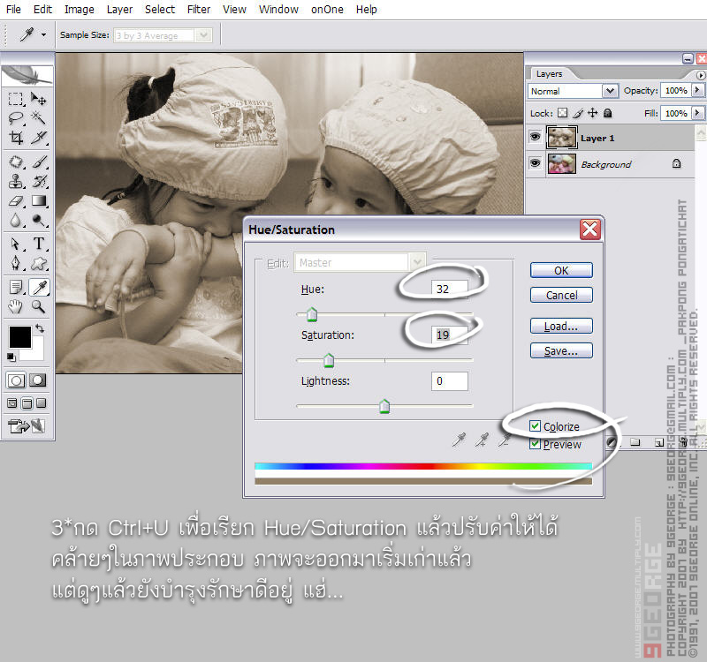Click the Hue value field
This screenshot has height=662, width=707.
click(x=450, y=289)
